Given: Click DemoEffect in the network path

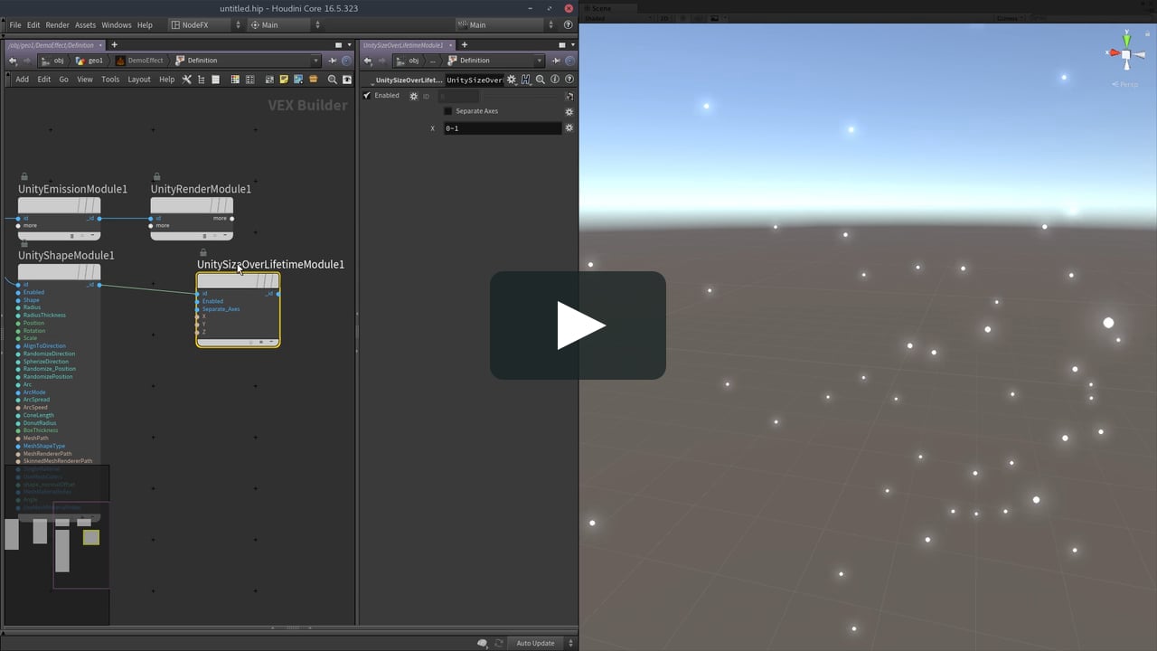Looking at the screenshot, I should coord(139,61).
